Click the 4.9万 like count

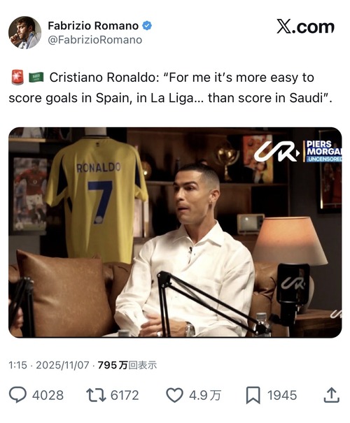[204, 395]
